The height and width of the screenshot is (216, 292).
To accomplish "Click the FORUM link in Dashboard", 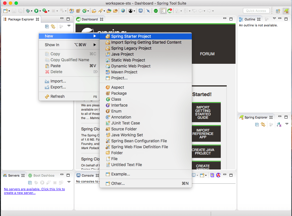I will click(x=207, y=54).
